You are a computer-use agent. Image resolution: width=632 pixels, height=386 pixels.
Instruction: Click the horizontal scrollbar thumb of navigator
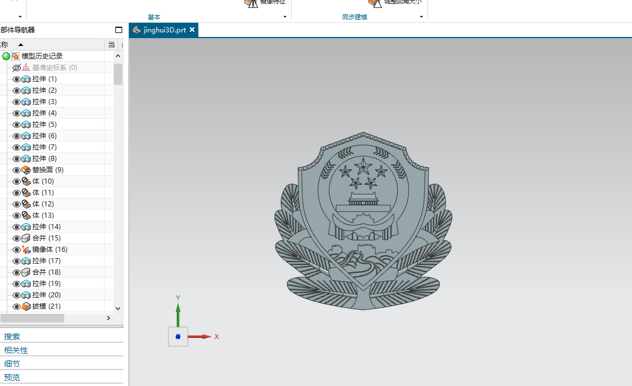coord(32,318)
